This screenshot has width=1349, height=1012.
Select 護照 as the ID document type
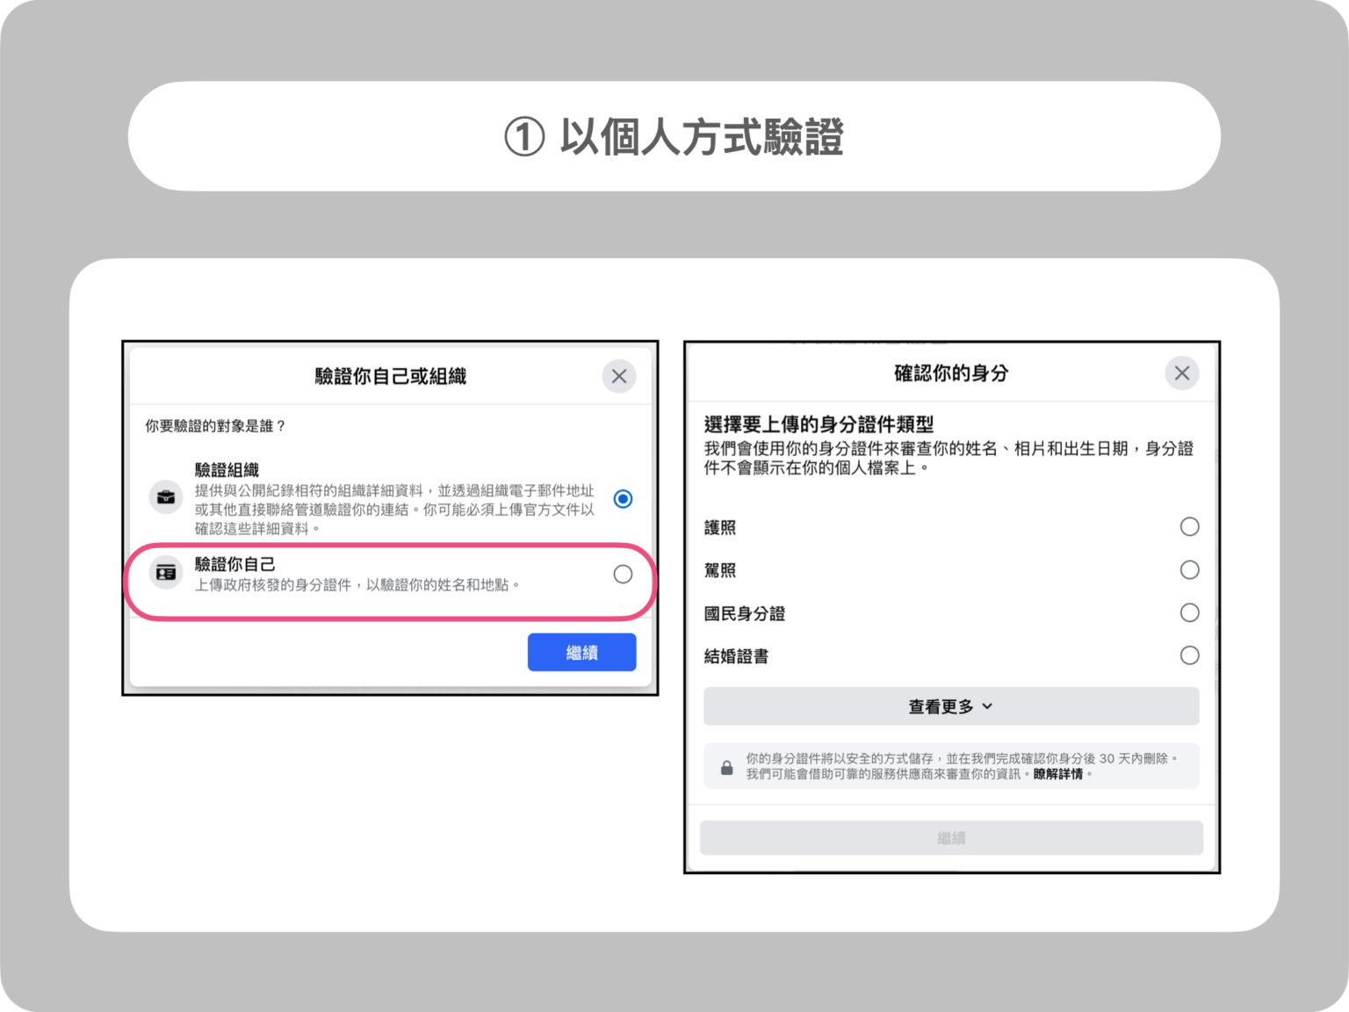(x=1190, y=526)
